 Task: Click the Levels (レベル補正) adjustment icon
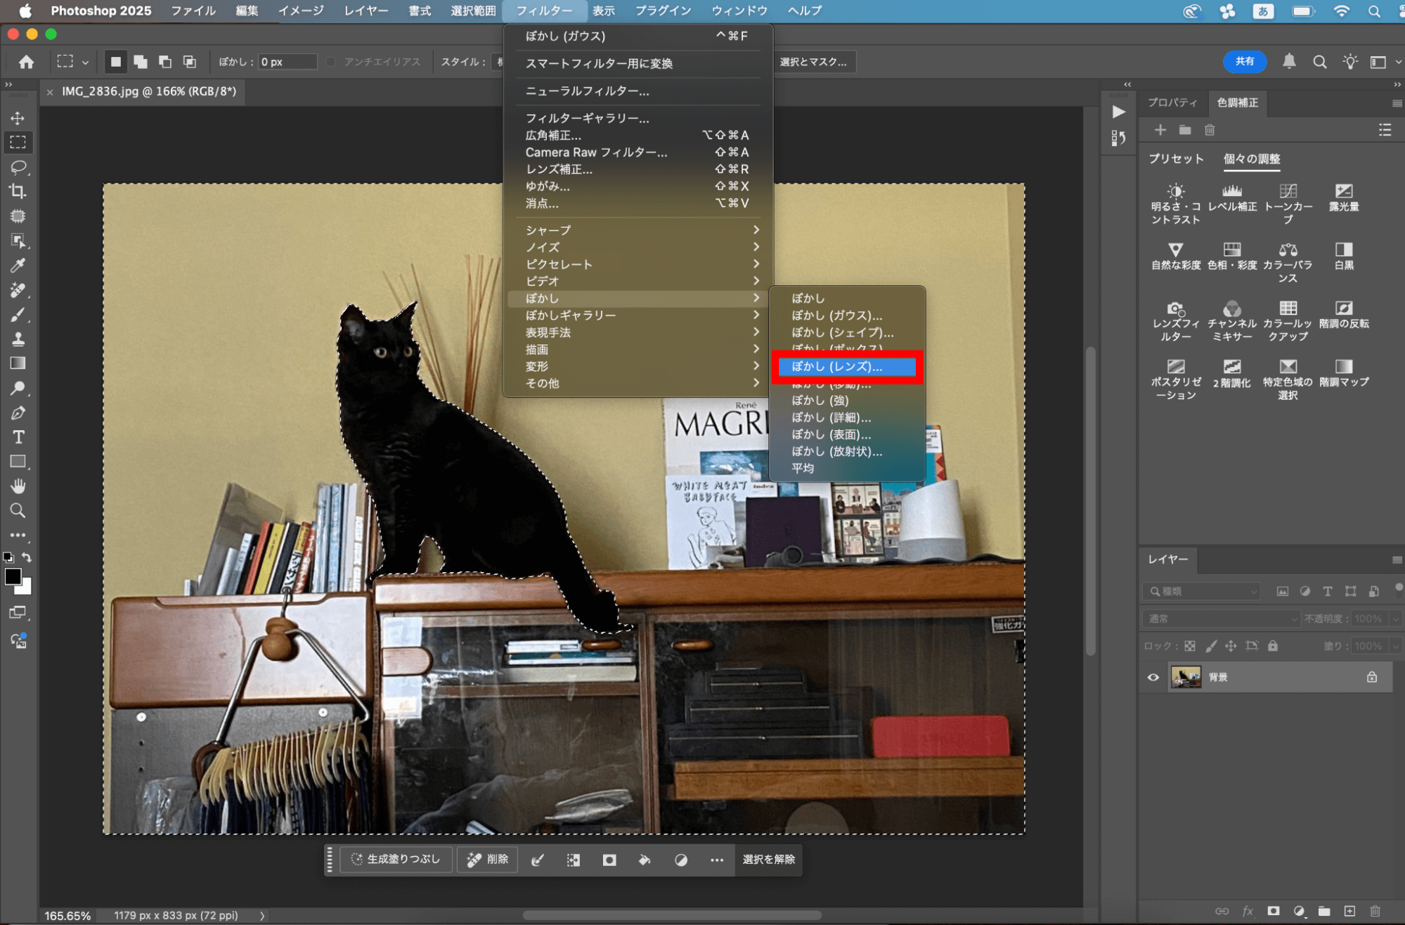click(x=1231, y=191)
